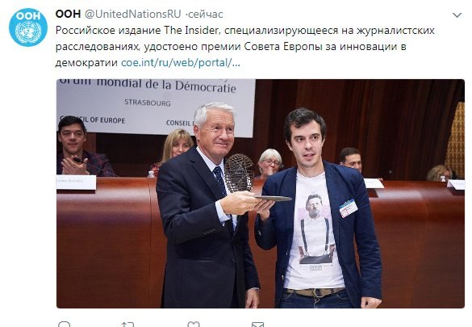Open the tweet text about The Insider
Viewport: 472px width, 327px height.
pyautogui.click(x=244, y=46)
